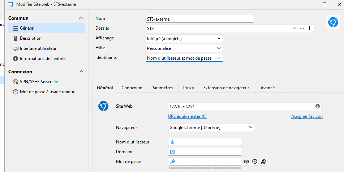Click the plus icon beside Dossier field
The width and height of the screenshot is (344, 172).
pyautogui.click(x=309, y=28)
